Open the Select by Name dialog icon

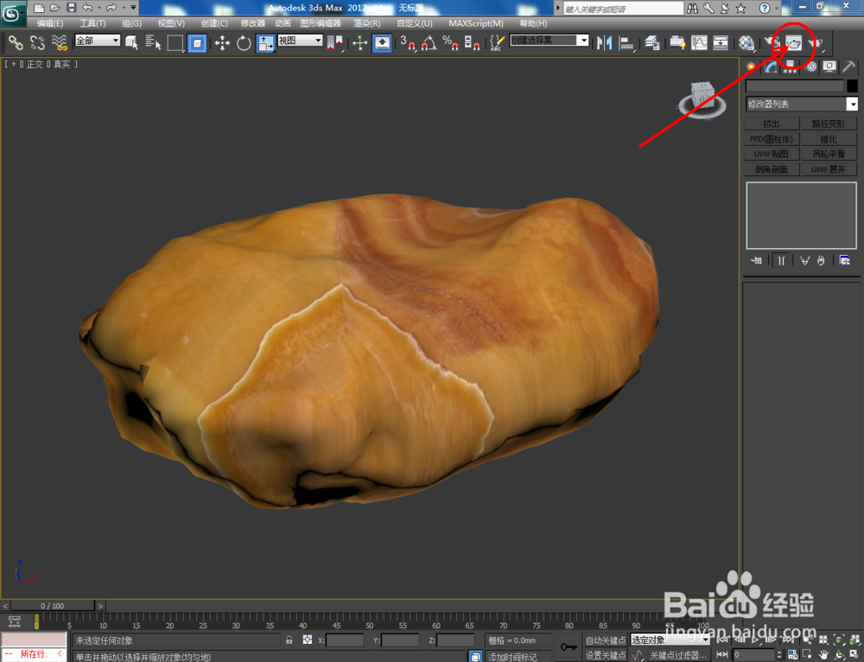click(x=153, y=41)
